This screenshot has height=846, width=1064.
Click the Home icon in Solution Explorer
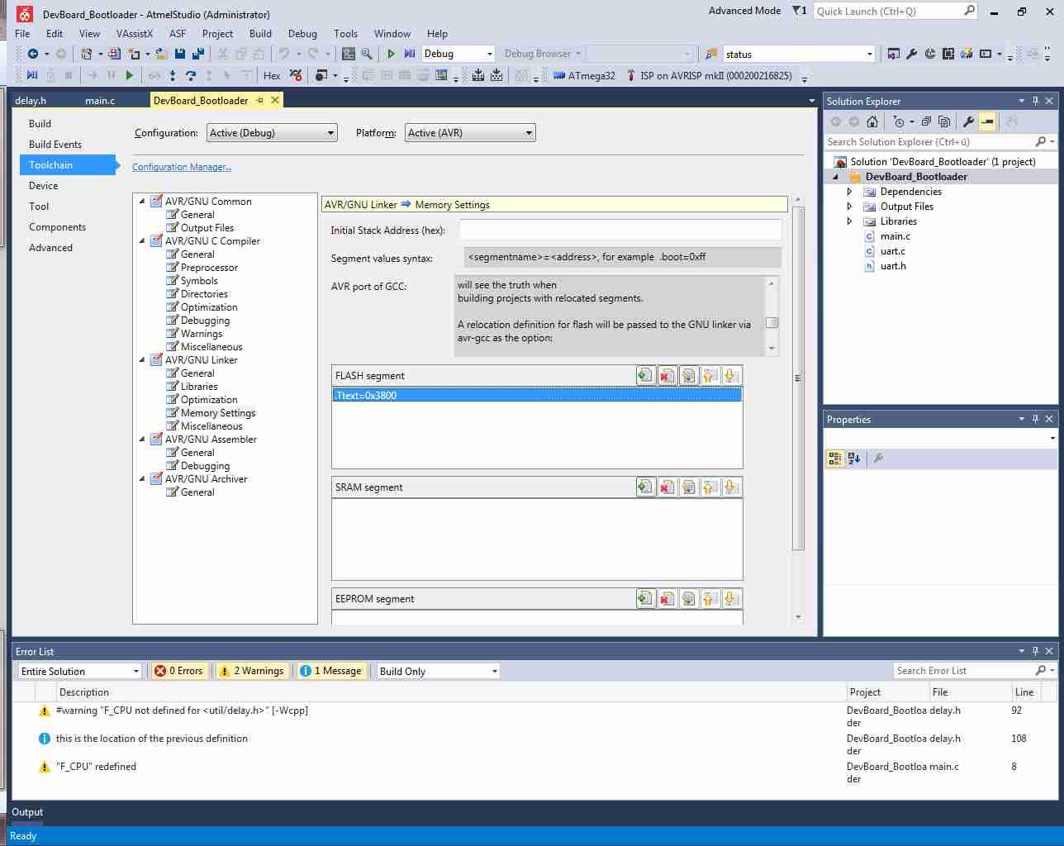tap(872, 121)
